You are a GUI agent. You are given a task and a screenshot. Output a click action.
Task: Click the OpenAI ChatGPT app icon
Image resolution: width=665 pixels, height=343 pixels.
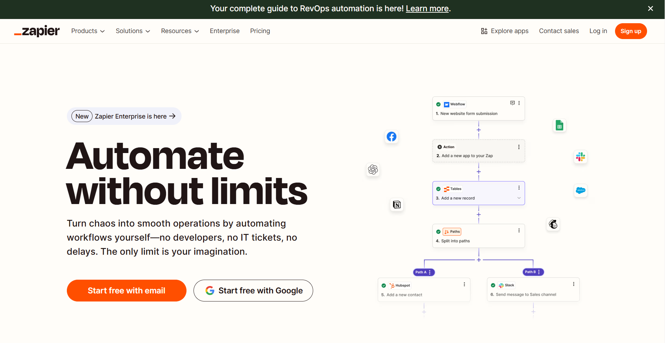coord(373,170)
